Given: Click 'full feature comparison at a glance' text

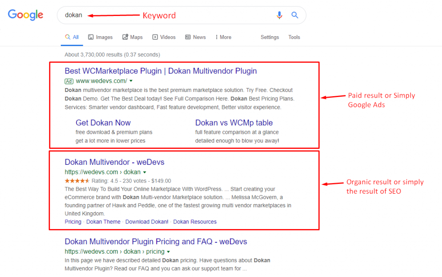Looking at the screenshot, I should tap(237, 132).
